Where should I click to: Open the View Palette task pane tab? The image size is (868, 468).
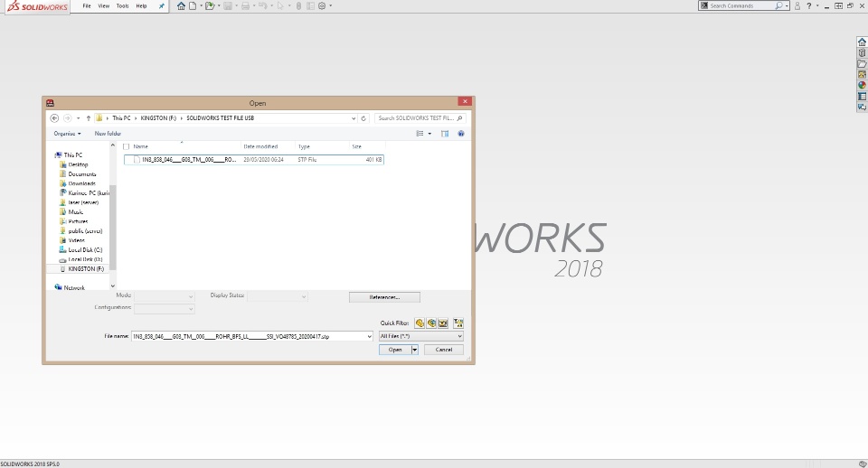pyautogui.click(x=862, y=75)
